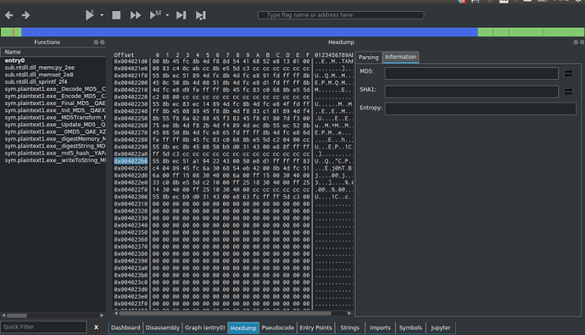This screenshot has width=585, height=335.
Task: Float the Hexdump panel with its undock icon
Action: [x=576, y=42]
